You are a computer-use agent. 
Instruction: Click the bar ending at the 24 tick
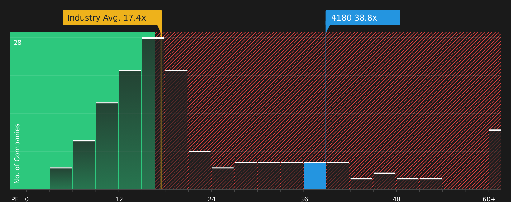pyautogui.click(x=199, y=170)
